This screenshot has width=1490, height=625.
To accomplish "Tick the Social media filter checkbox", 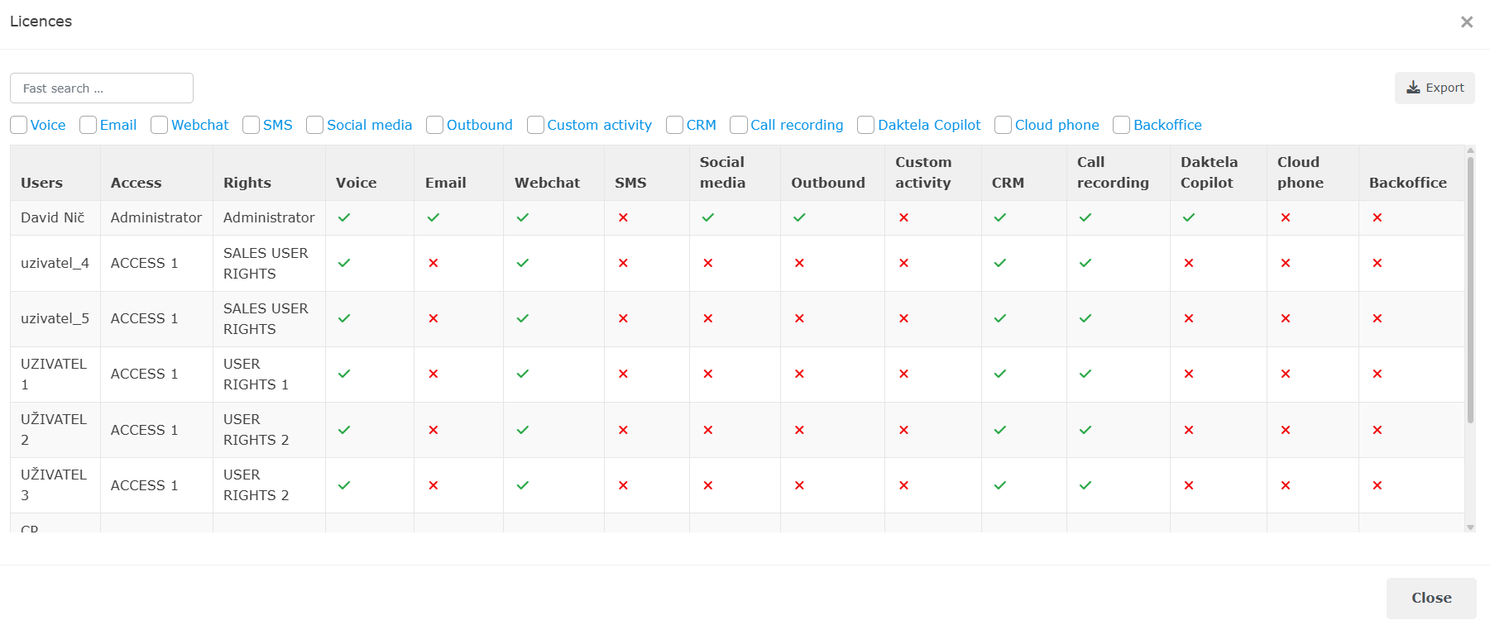I will 315,125.
